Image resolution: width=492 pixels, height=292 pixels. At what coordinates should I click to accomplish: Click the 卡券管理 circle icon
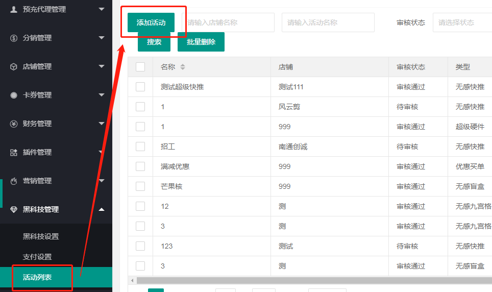coord(13,95)
